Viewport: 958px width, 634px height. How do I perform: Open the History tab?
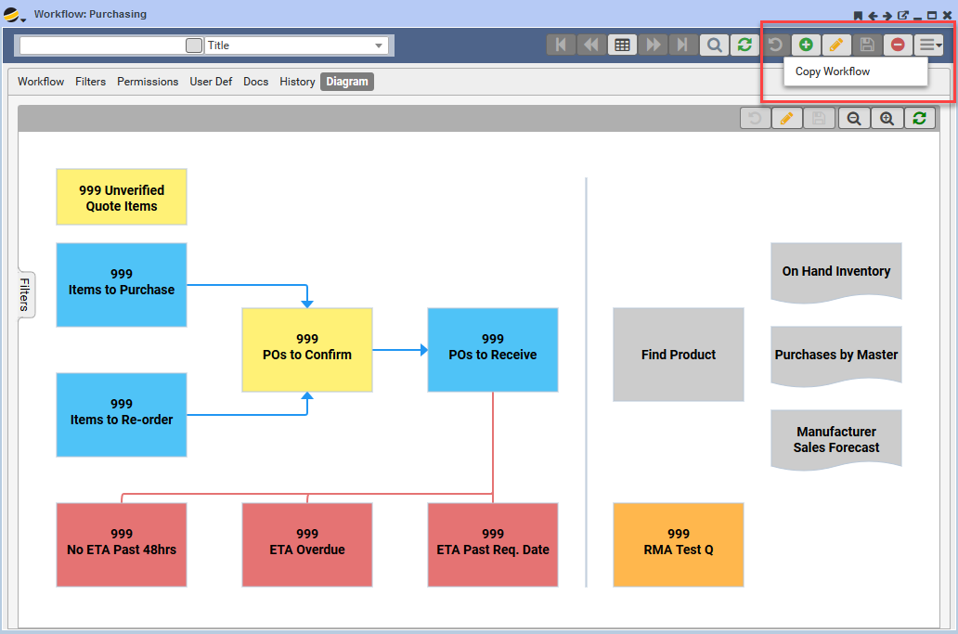297,82
